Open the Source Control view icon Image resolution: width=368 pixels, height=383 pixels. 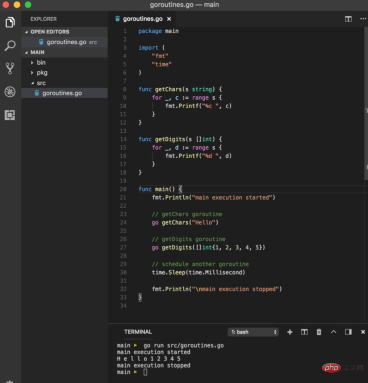pyautogui.click(x=10, y=69)
